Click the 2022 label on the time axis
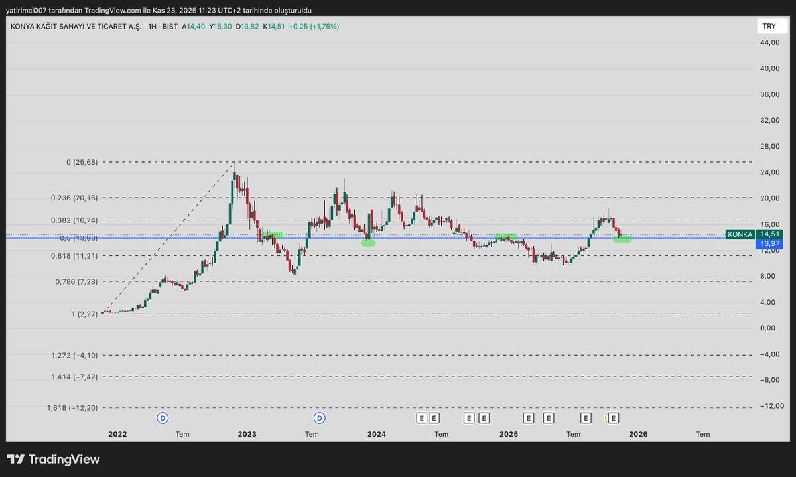This screenshot has width=796, height=477. pyautogui.click(x=117, y=435)
